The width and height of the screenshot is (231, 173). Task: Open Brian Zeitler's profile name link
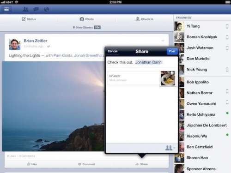(x=36, y=41)
